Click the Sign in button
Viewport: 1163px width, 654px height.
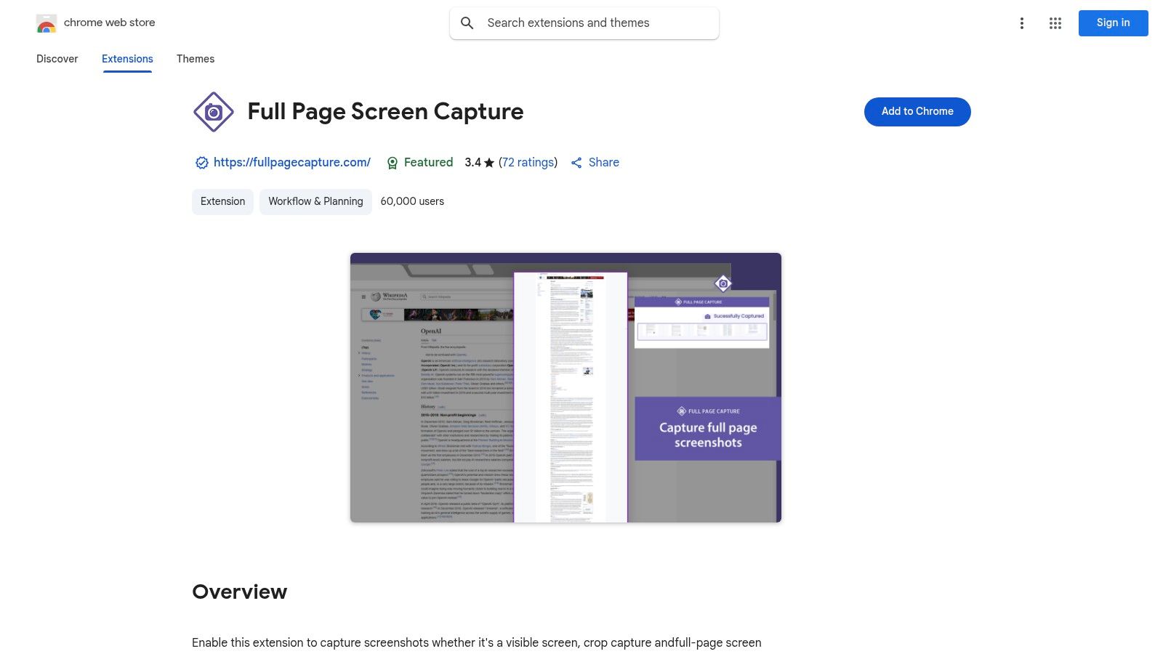click(1113, 23)
